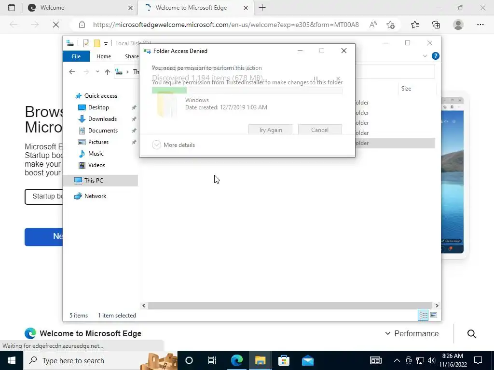
Task: Open Cortana from the taskbar
Action: point(189,360)
